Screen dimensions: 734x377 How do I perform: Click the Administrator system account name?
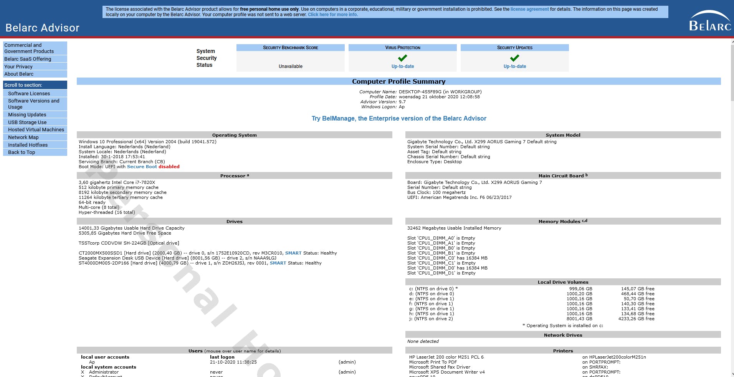104,372
